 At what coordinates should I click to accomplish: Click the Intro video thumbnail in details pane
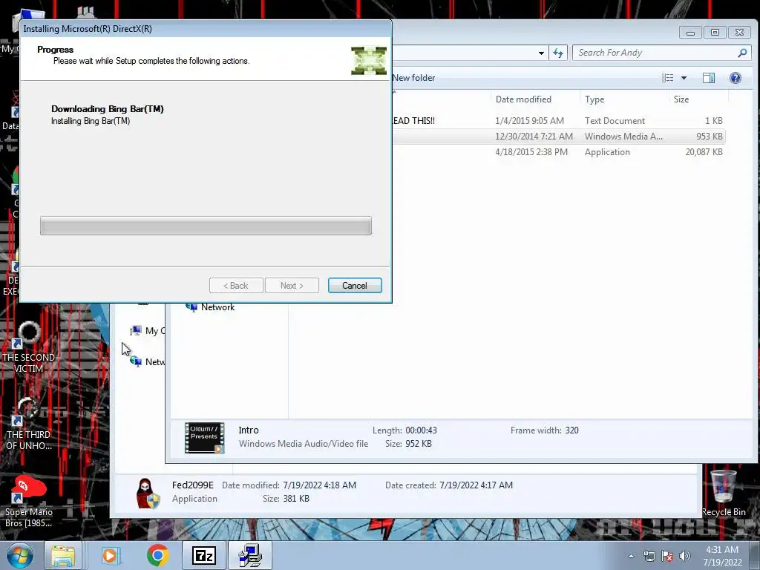click(204, 437)
